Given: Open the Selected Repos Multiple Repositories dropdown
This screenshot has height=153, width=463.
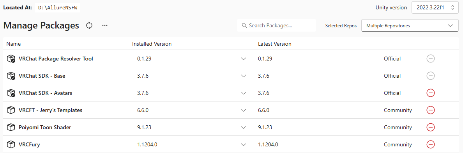Looking at the screenshot, I should click(410, 25).
